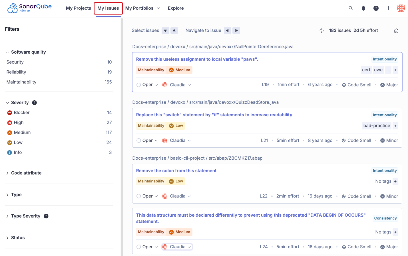
Task: Expand the Type Severity filter
Action: (23, 216)
